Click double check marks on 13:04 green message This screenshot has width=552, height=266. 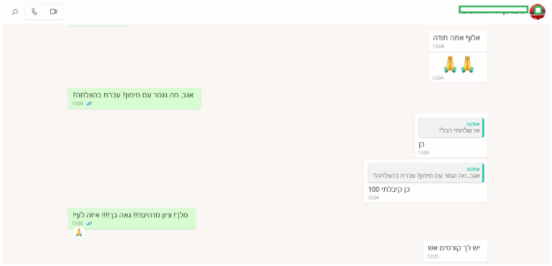point(89,103)
